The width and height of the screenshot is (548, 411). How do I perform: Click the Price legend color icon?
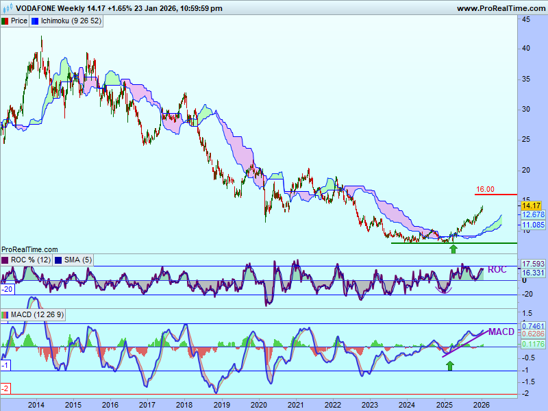point(5,21)
